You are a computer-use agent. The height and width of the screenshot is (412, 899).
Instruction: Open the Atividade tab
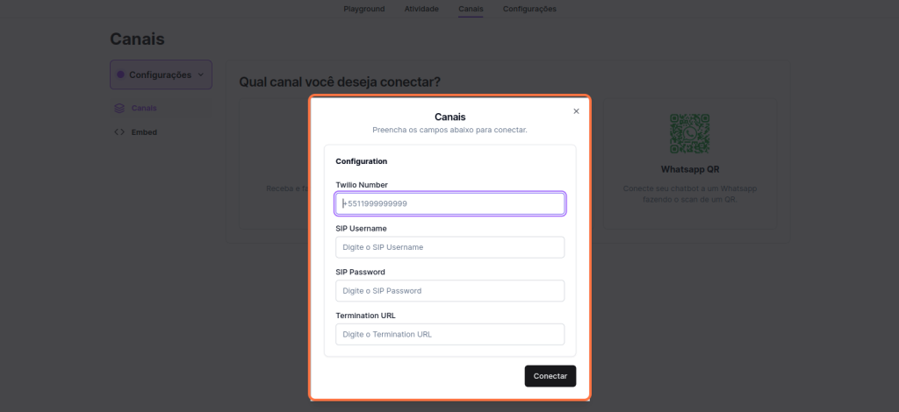(x=421, y=9)
